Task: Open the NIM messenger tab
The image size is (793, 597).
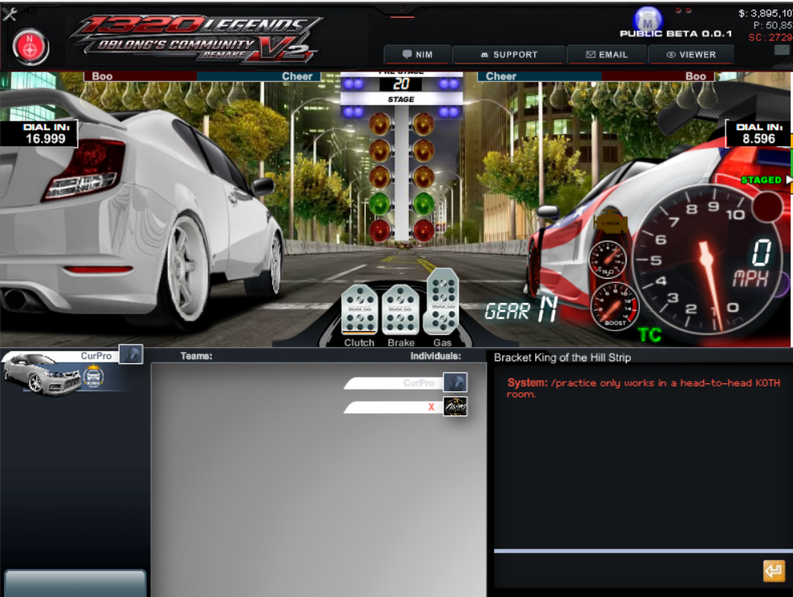Action: pyautogui.click(x=417, y=55)
